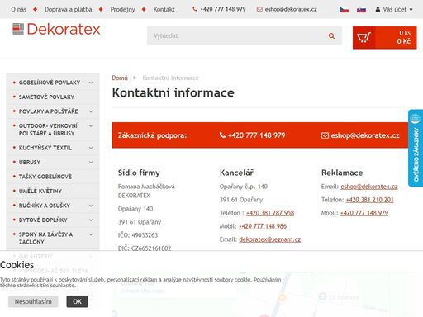Click Nesouhlasím cookies button
The image size is (423, 317).
(x=33, y=301)
